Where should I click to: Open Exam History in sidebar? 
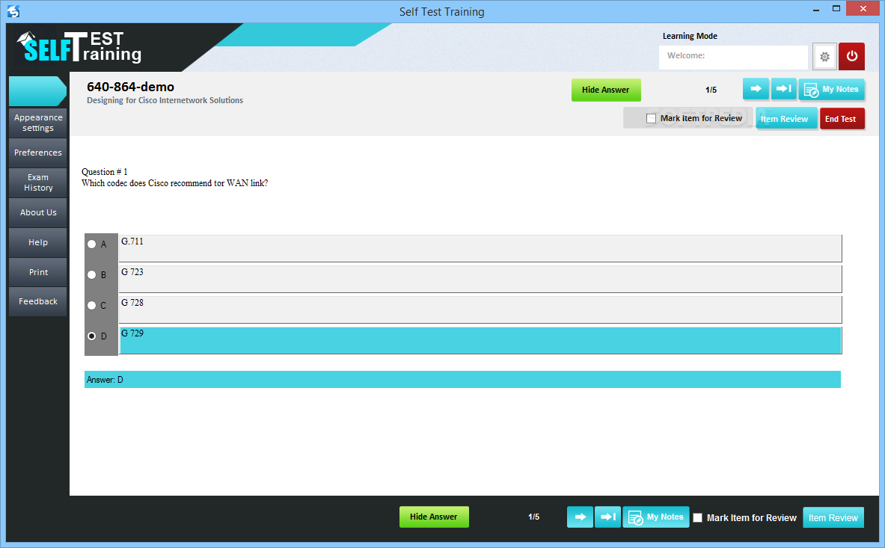pyautogui.click(x=38, y=182)
